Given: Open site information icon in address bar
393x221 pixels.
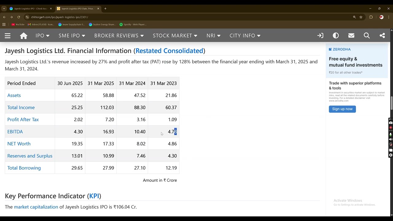Looking at the screenshot, I should [27, 17].
